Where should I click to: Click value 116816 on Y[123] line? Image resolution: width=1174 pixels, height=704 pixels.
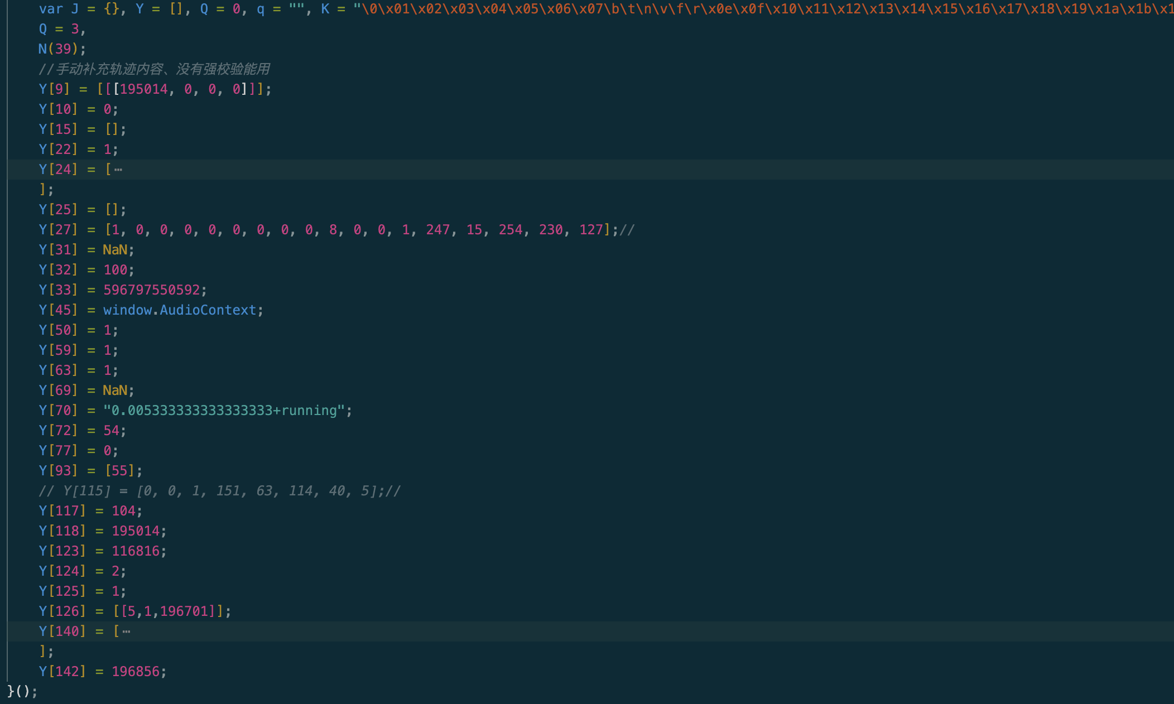pos(136,551)
